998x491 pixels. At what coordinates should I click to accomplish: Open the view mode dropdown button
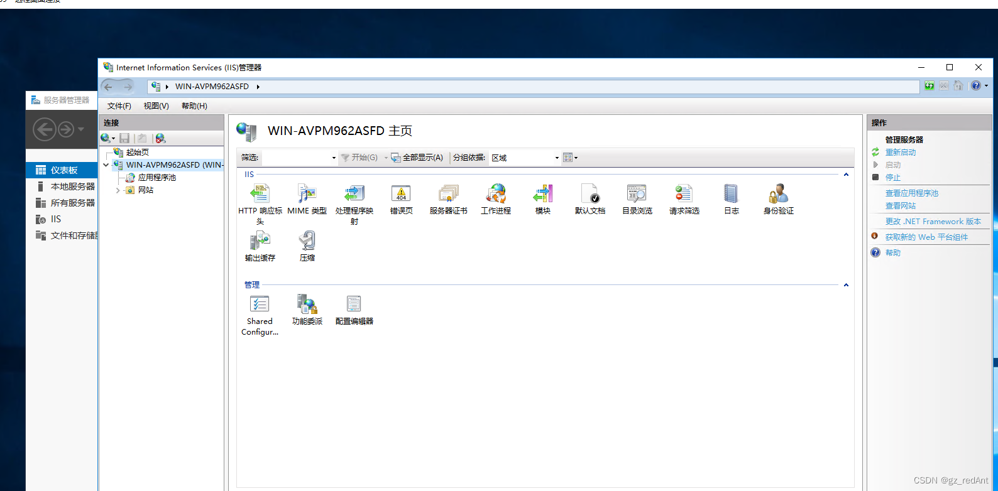point(570,158)
